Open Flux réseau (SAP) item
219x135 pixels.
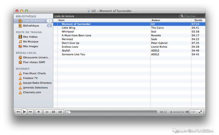pyautogui.click(x=34, y=62)
